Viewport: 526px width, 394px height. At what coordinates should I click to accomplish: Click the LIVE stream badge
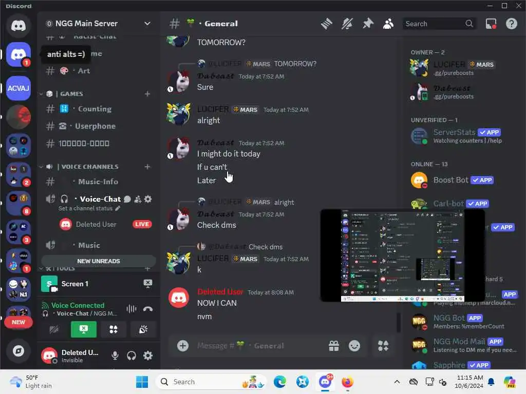click(142, 224)
